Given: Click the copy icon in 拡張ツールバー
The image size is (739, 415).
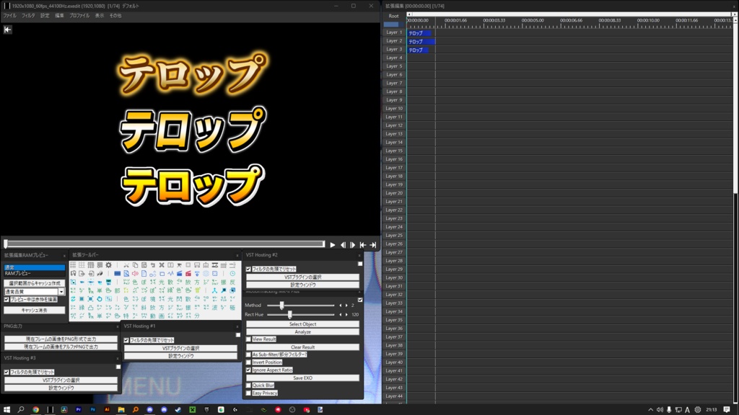Looking at the screenshot, I should coord(135,265).
